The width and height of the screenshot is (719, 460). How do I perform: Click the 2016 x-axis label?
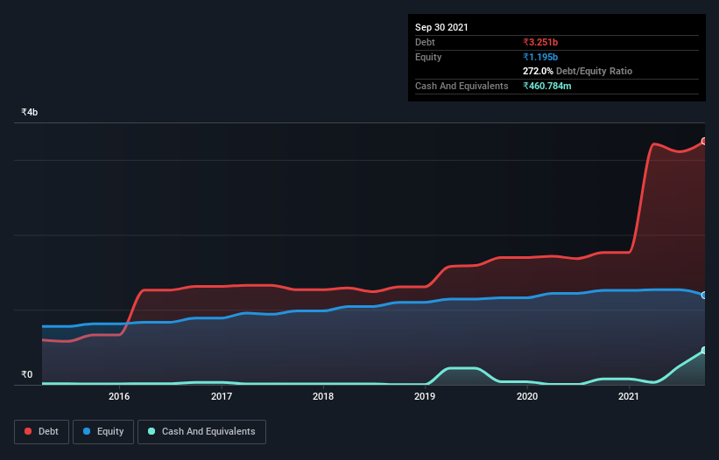click(119, 396)
